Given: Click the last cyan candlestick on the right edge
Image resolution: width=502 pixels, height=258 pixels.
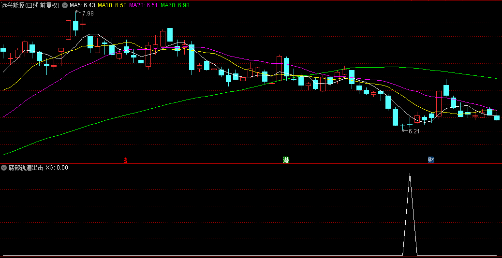Looking at the screenshot, I should click(x=497, y=118).
